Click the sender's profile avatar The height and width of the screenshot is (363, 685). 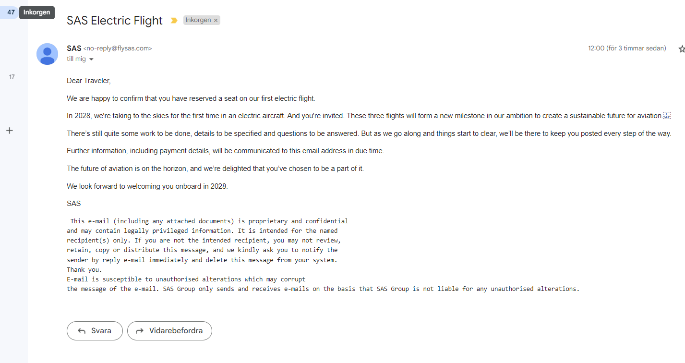click(47, 54)
